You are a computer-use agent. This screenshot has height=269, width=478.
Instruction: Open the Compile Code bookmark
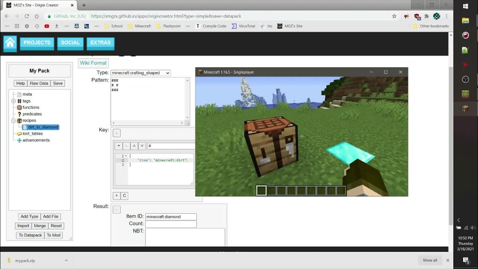click(211, 26)
